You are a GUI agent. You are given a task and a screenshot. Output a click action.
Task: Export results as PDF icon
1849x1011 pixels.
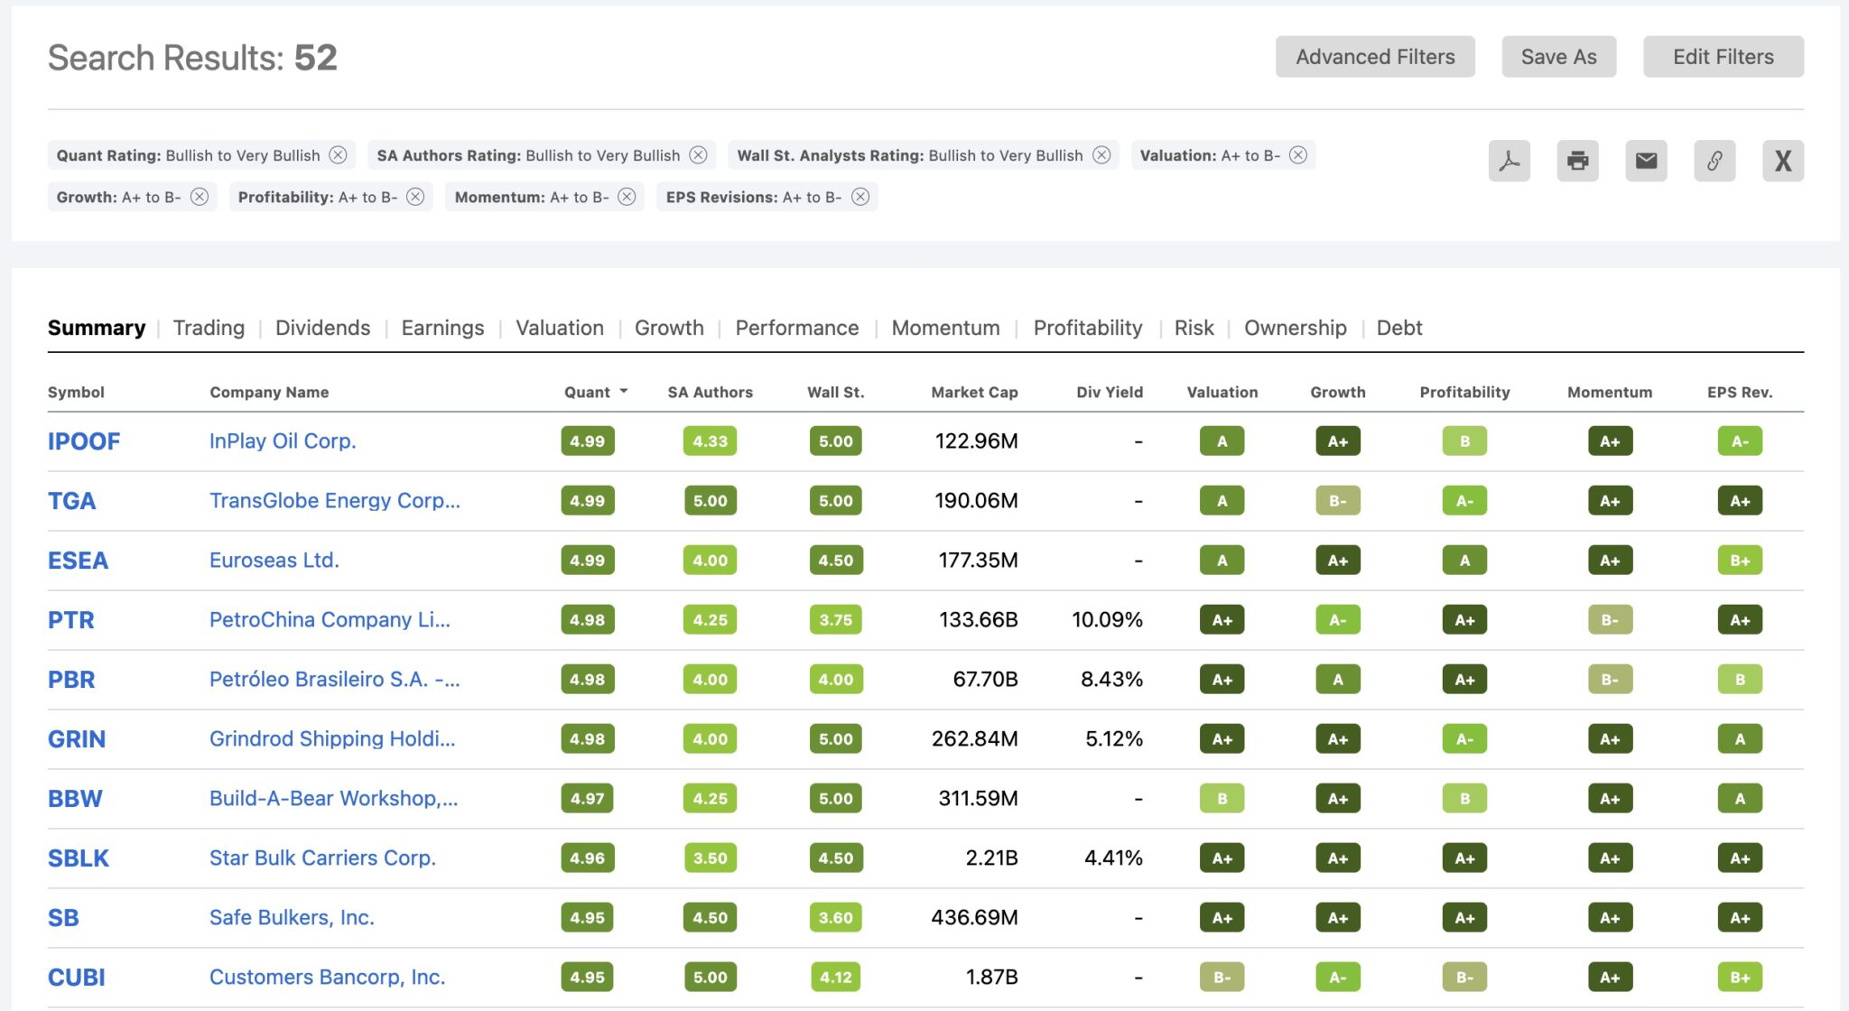point(1509,161)
